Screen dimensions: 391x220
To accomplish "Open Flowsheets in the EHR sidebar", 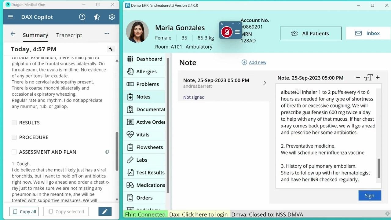I will pos(145,147).
